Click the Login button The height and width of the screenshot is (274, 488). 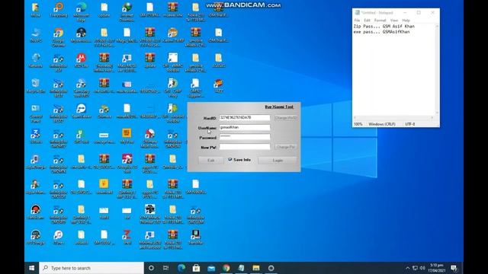(x=278, y=161)
